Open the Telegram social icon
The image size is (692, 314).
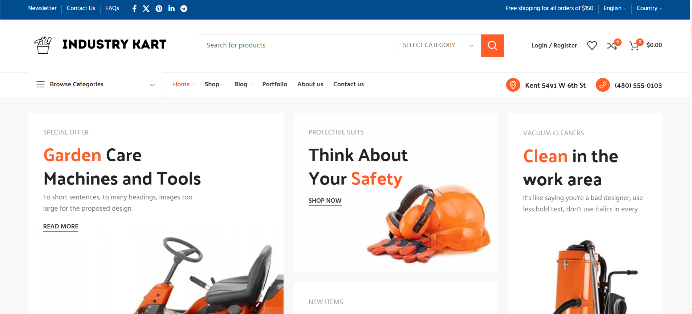[x=184, y=9]
